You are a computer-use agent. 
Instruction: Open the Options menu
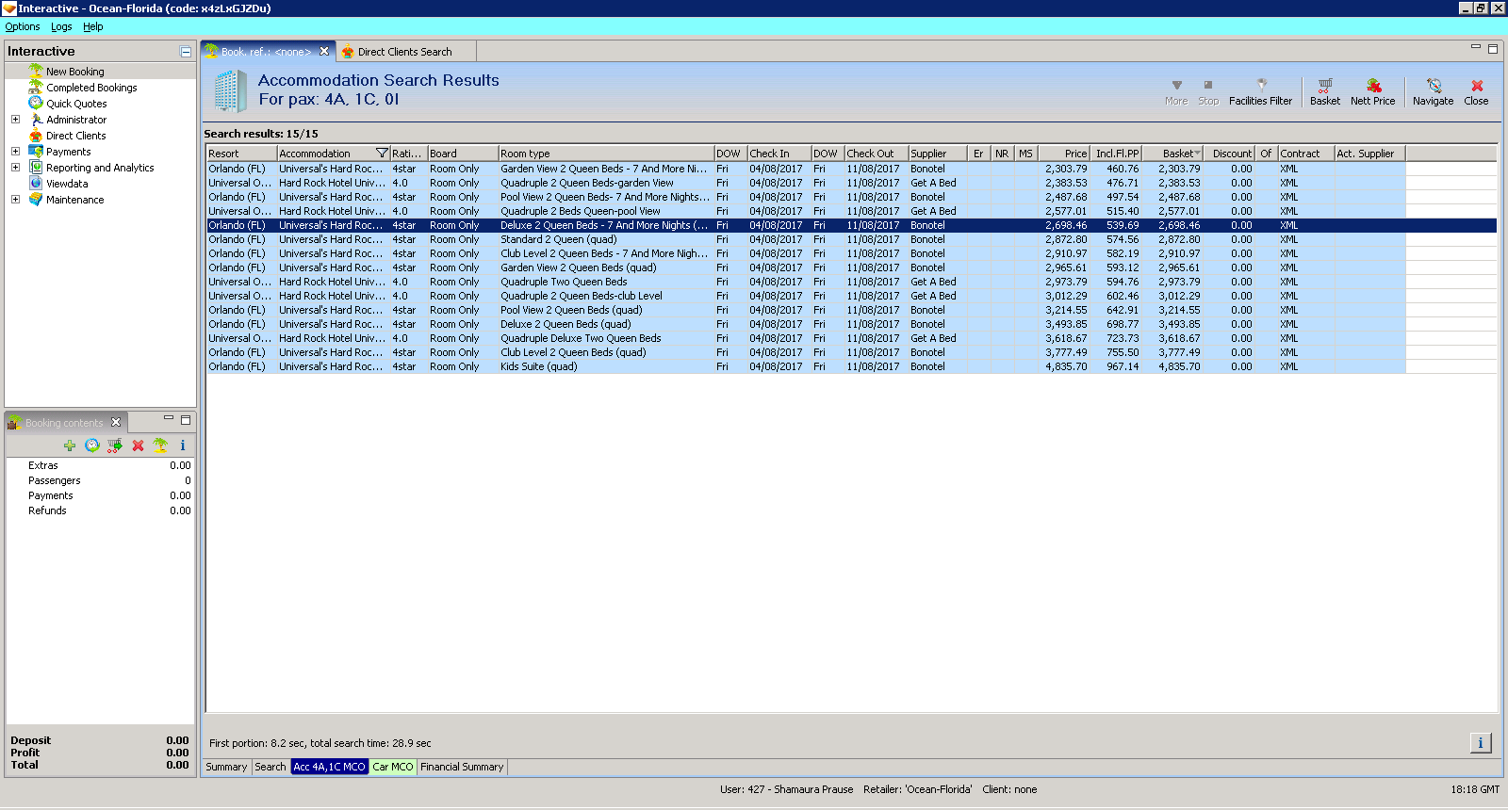click(x=23, y=26)
